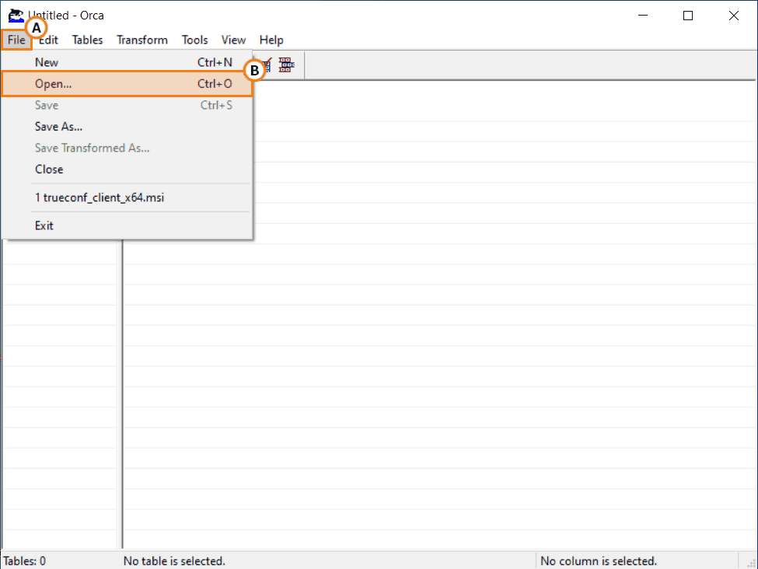Close the Orca window
Viewport: 758px width, 569px height.
click(733, 16)
